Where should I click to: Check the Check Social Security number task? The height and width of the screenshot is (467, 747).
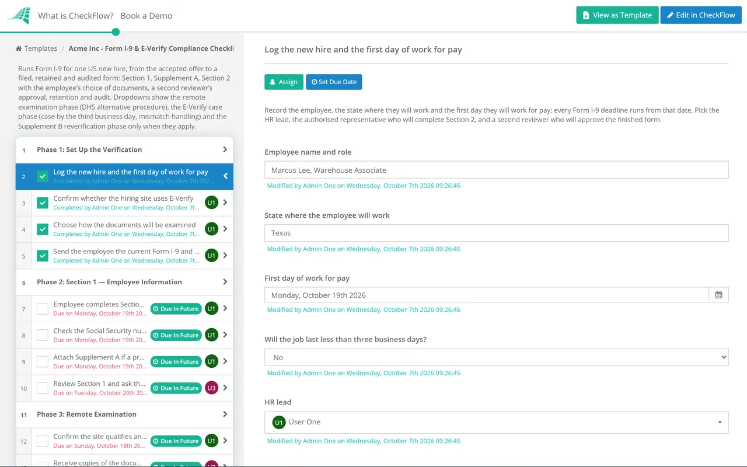[x=43, y=335]
